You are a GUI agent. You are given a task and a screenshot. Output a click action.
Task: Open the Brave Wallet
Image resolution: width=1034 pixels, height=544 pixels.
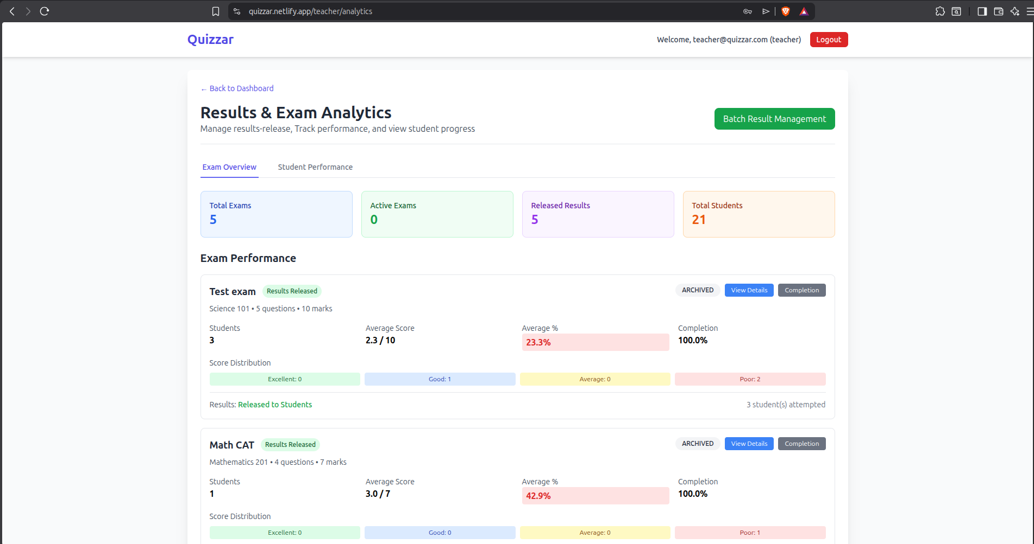pos(998,11)
